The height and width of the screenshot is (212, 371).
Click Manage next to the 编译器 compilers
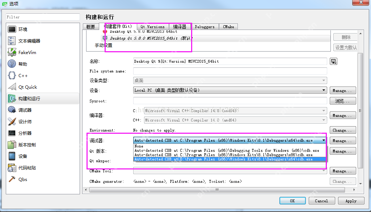coord(343,115)
